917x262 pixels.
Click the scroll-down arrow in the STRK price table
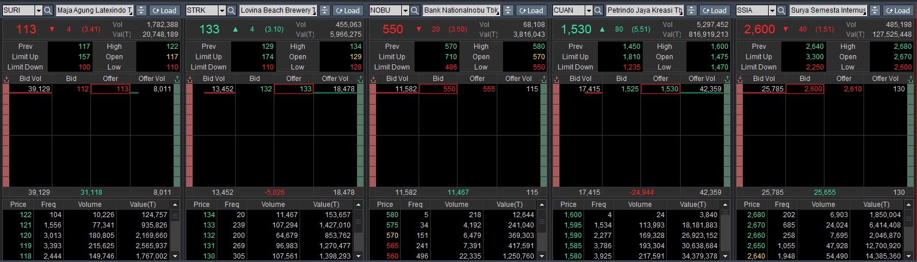coord(359,256)
